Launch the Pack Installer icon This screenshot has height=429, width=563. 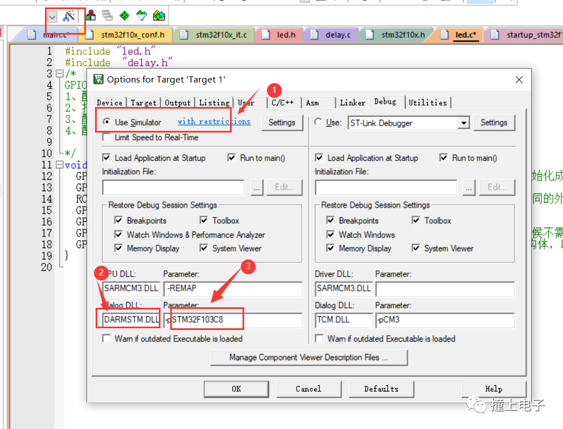pos(159,15)
